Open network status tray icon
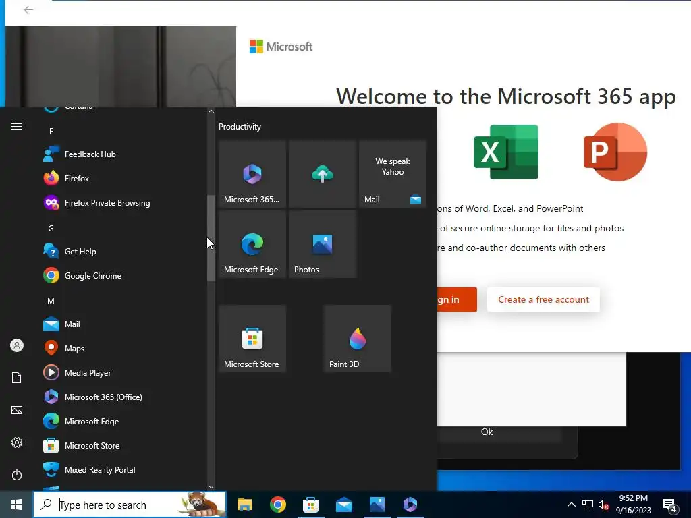This screenshot has height=518, width=691. click(x=588, y=505)
